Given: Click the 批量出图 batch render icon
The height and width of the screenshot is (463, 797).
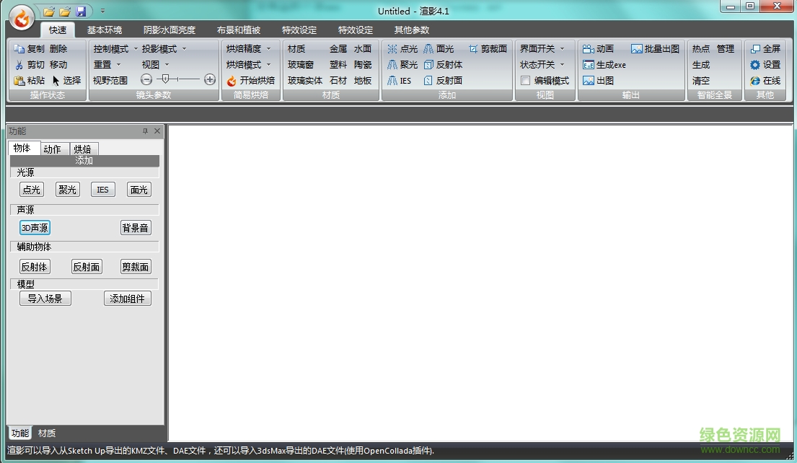Looking at the screenshot, I should pos(636,49).
